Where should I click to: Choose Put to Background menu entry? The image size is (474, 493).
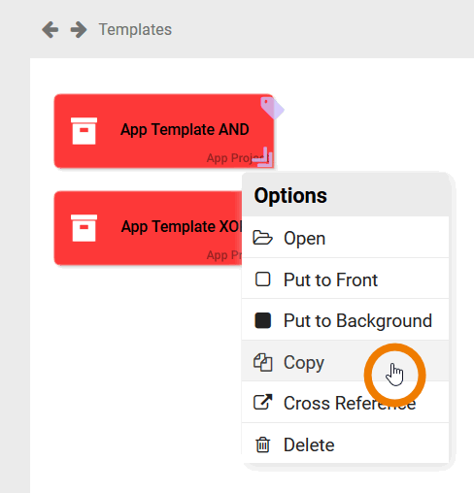345,320
